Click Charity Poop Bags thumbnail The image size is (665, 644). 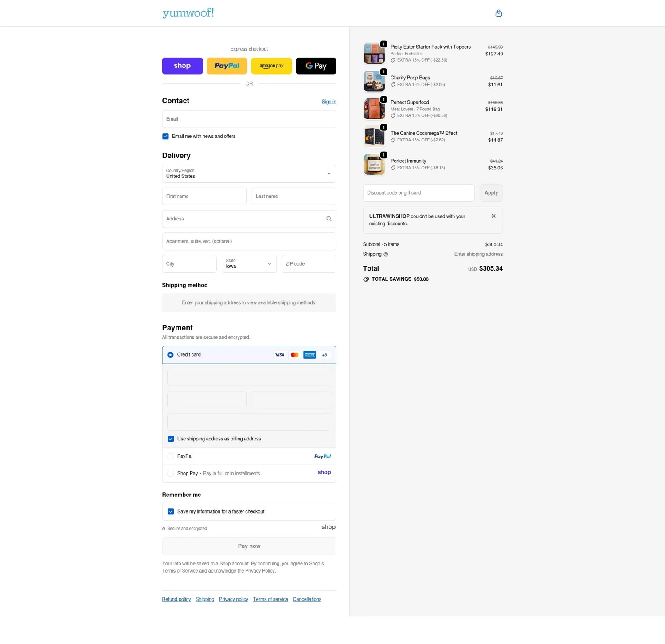pyautogui.click(x=374, y=81)
